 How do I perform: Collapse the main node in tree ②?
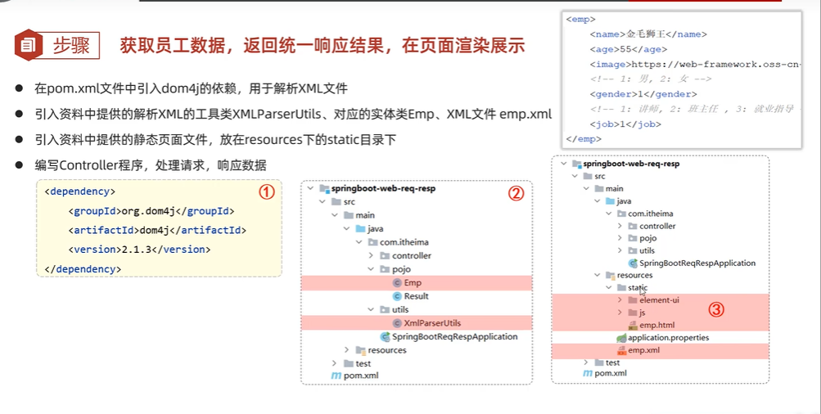coord(334,215)
